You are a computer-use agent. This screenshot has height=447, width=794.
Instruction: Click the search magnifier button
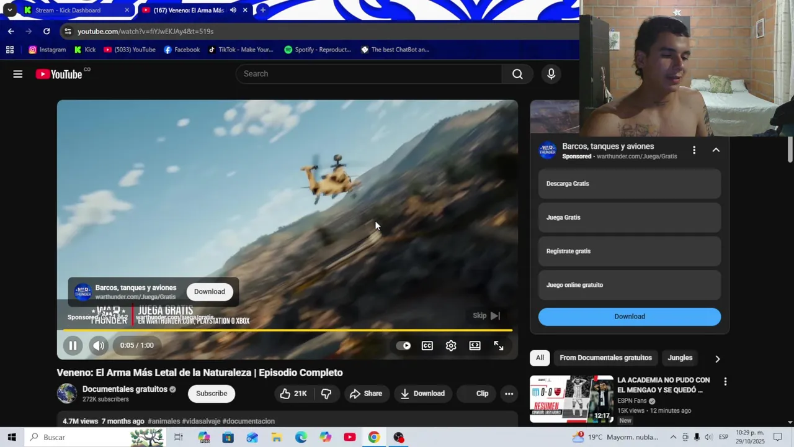click(x=517, y=74)
